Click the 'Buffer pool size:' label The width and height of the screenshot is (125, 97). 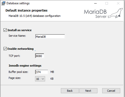pyautogui.click(x=18, y=72)
